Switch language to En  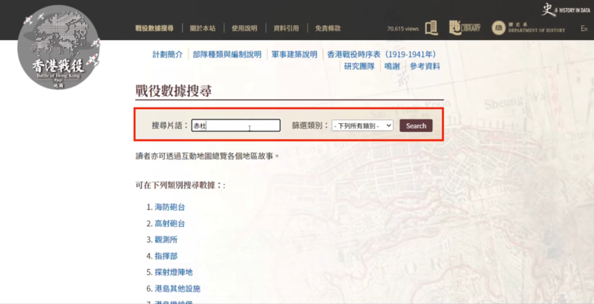(x=584, y=28)
